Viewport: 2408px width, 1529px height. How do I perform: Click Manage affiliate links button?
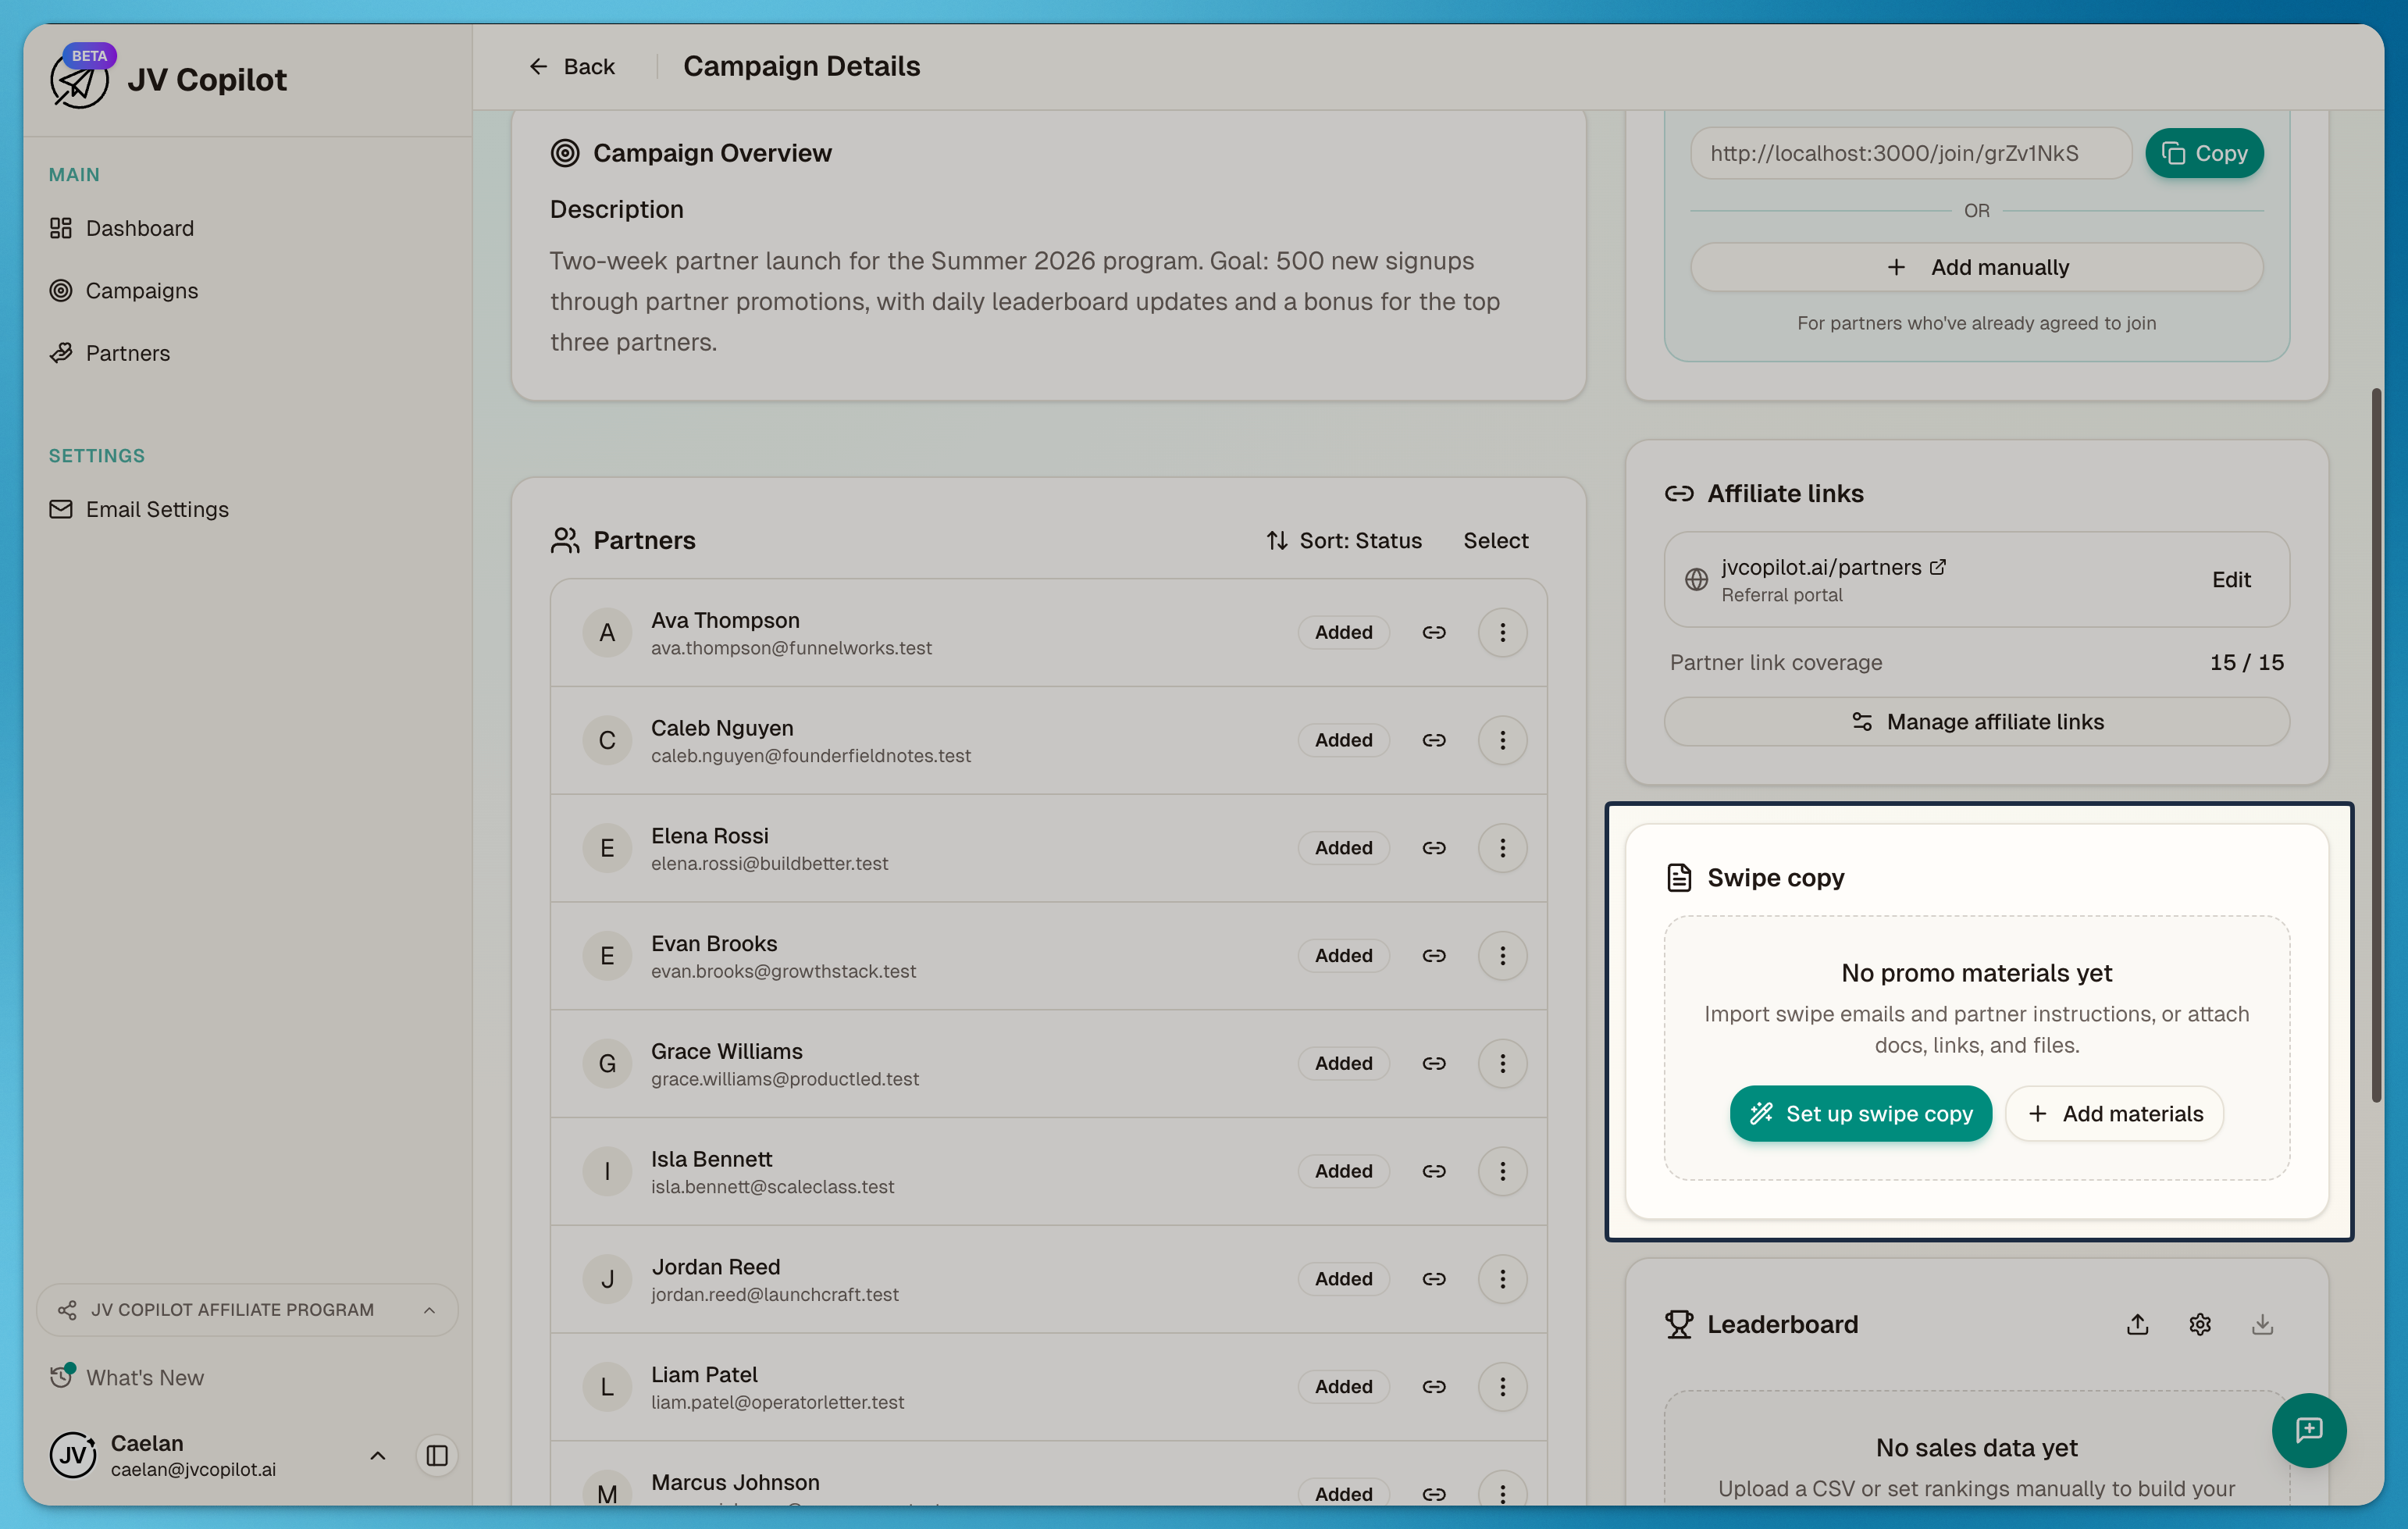click(x=1976, y=722)
